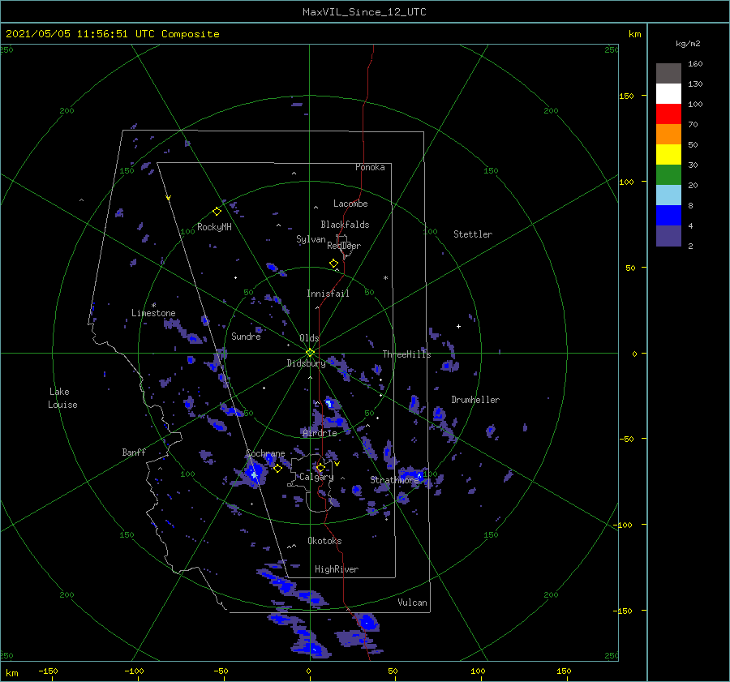Click the bright echo cell north of Airdrie
Screen dimensions: 730x682
click(x=329, y=403)
